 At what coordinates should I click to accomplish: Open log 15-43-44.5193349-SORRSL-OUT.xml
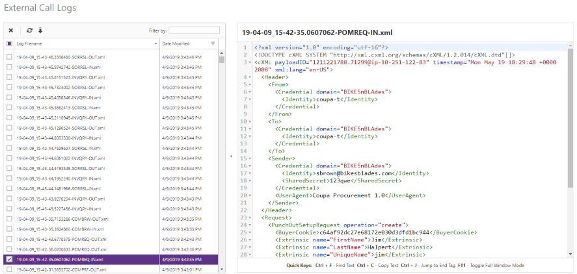60,169
